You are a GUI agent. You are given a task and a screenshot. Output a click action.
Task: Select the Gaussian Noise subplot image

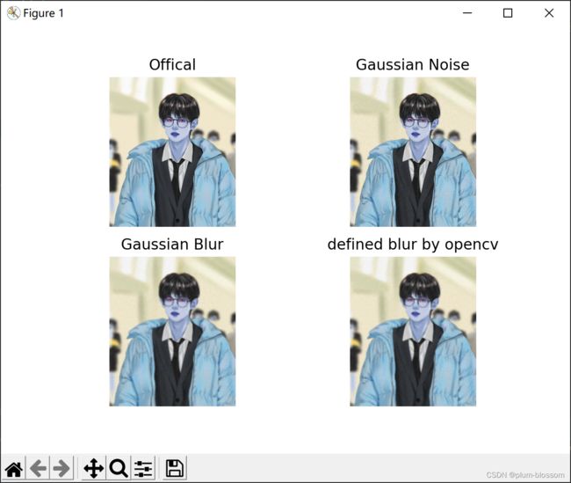[413, 151]
